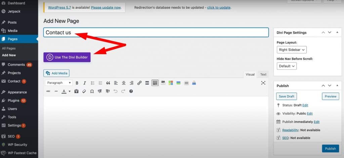Switch to the Text editor tab
344x158 pixels.
(263, 75)
